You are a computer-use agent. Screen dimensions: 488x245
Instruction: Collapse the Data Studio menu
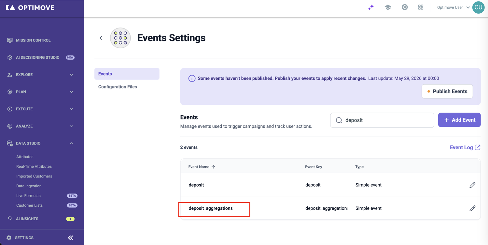pyautogui.click(x=40, y=143)
